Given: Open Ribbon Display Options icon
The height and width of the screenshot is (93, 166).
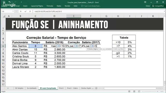Looking at the screenshot, I should tap(145, 2).
